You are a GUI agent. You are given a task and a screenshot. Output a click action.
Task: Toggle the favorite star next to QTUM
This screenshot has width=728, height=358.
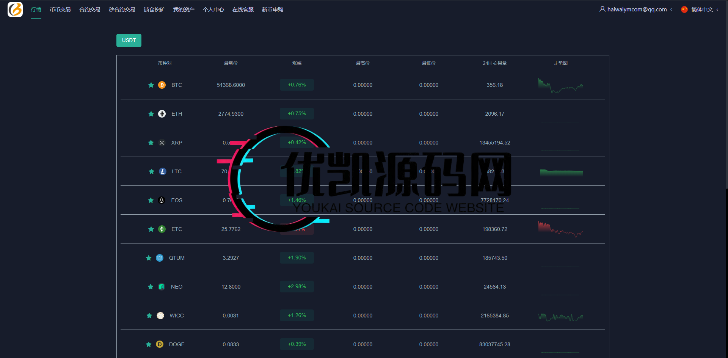[148, 258]
